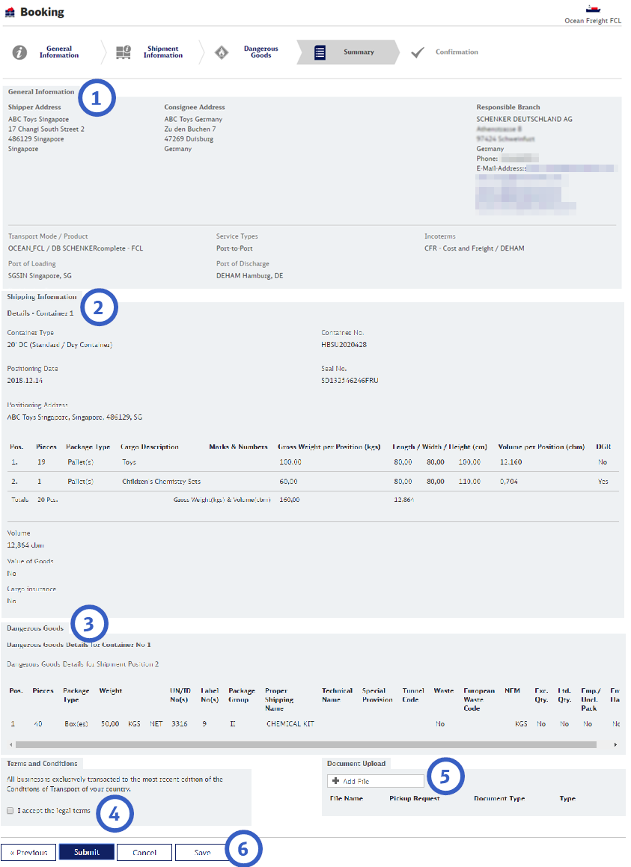Screen dimensions: 631x867
Task: Click the 17 Changi South Street 2 address line
Action: (46, 129)
